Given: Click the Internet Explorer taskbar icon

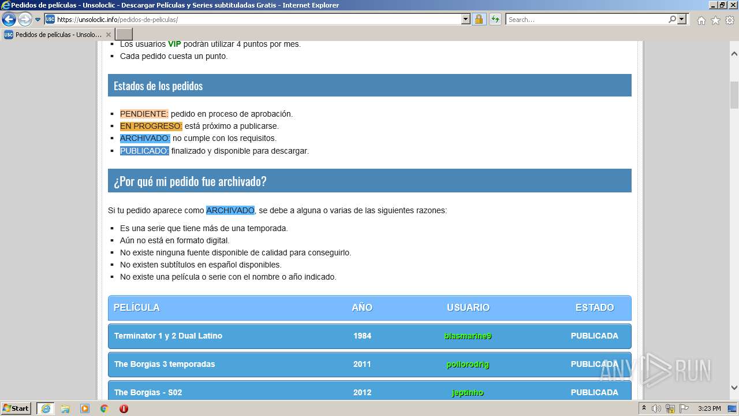Looking at the screenshot, I should point(45,408).
